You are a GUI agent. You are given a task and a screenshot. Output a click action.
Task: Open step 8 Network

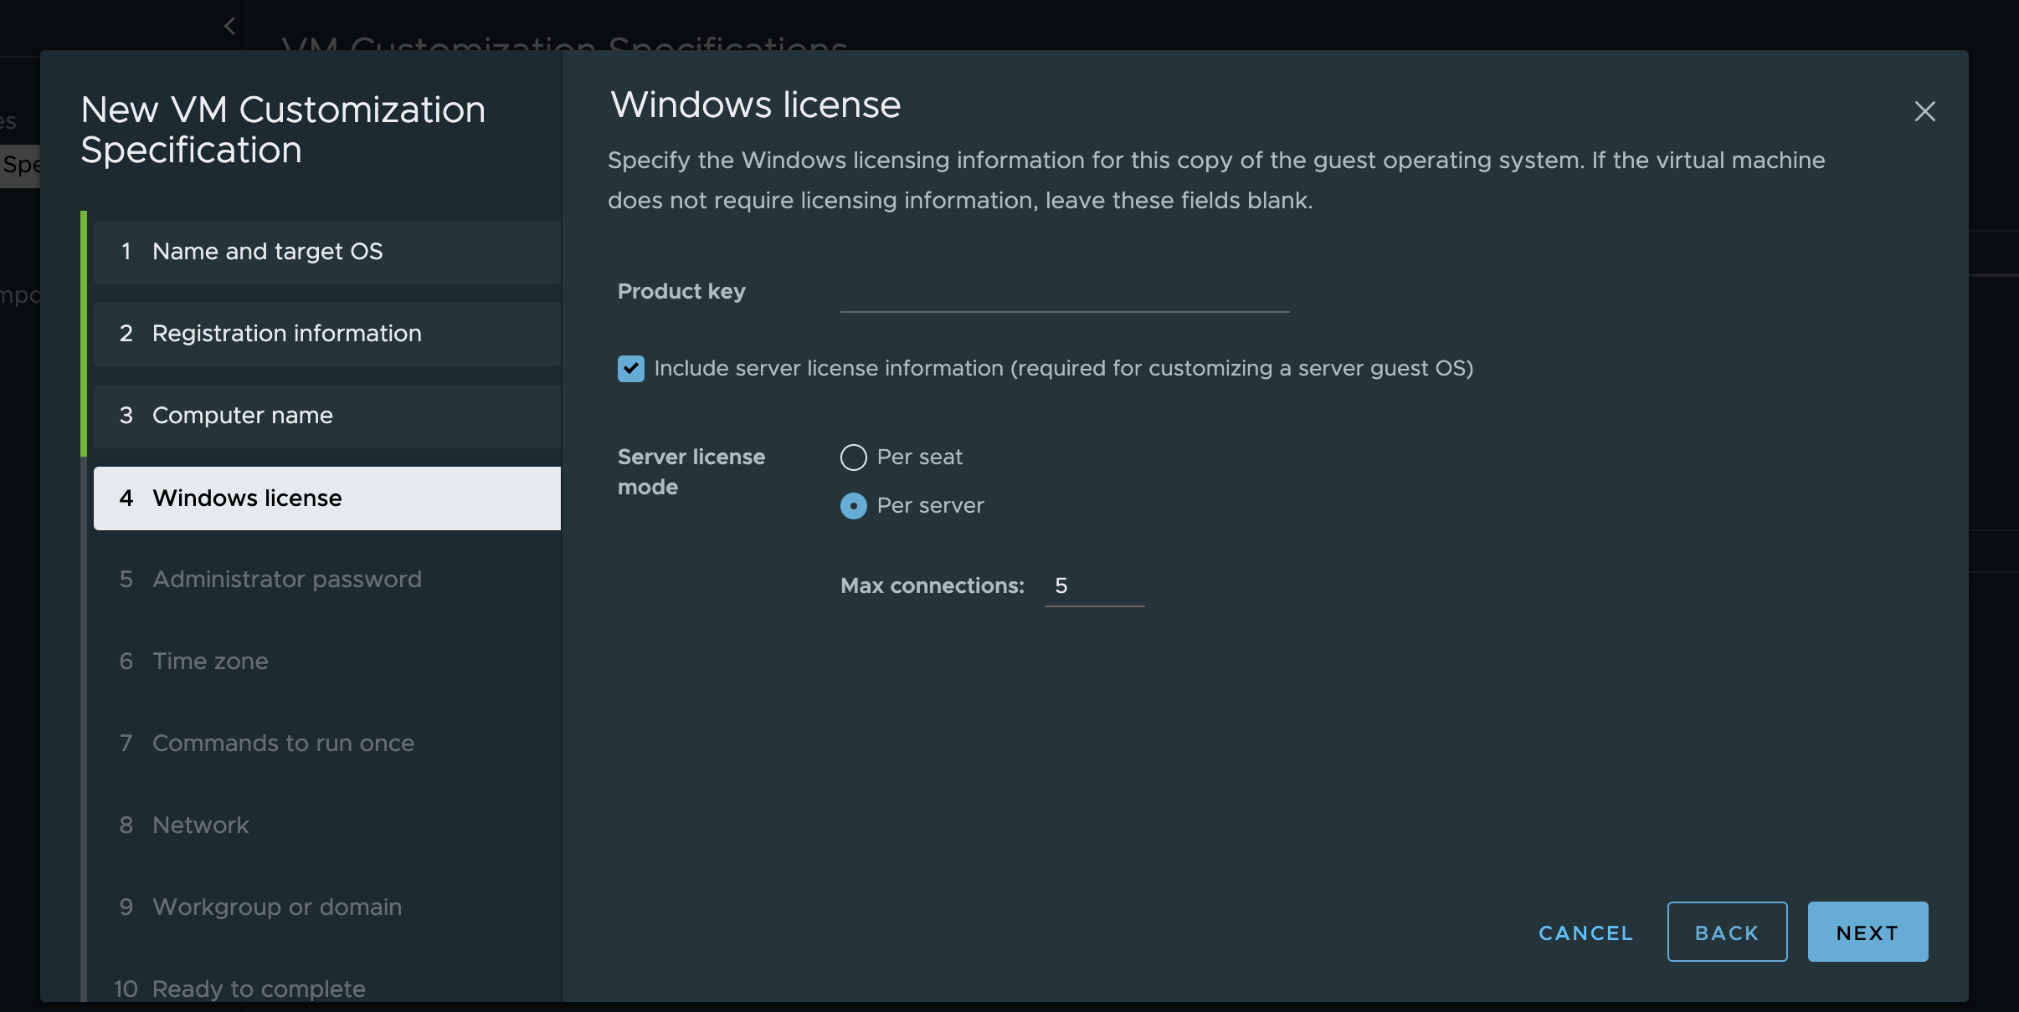click(200, 825)
